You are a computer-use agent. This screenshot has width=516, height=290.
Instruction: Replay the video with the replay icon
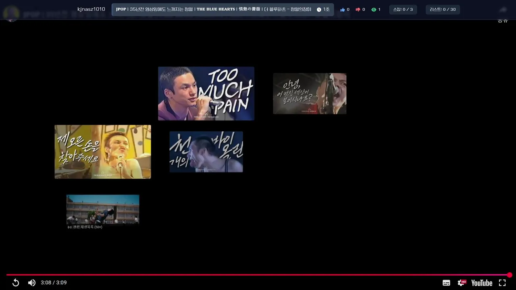pyautogui.click(x=16, y=283)
